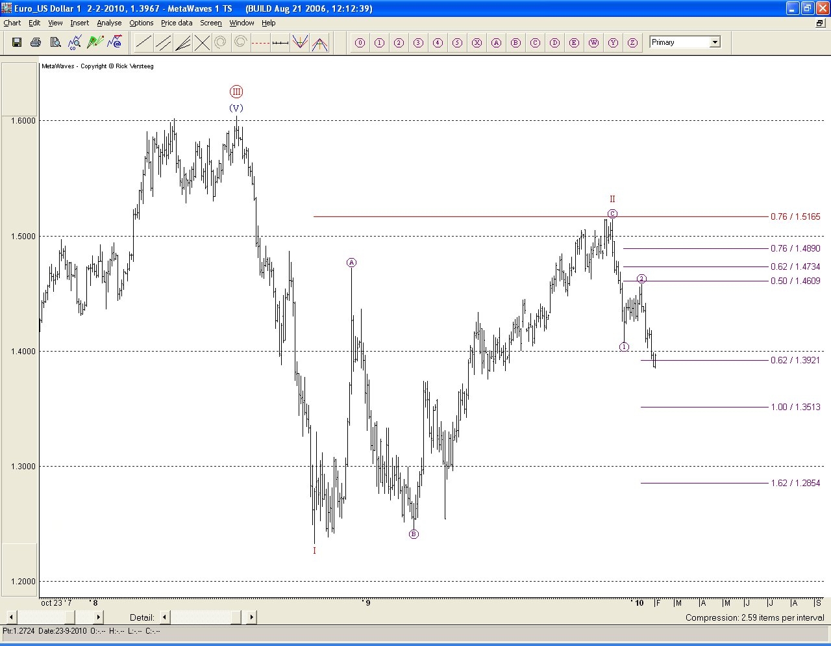This screenshot has height=646, width=831.
Task: Select the parallel channel lines tool
Action: [x=163, y=43]
